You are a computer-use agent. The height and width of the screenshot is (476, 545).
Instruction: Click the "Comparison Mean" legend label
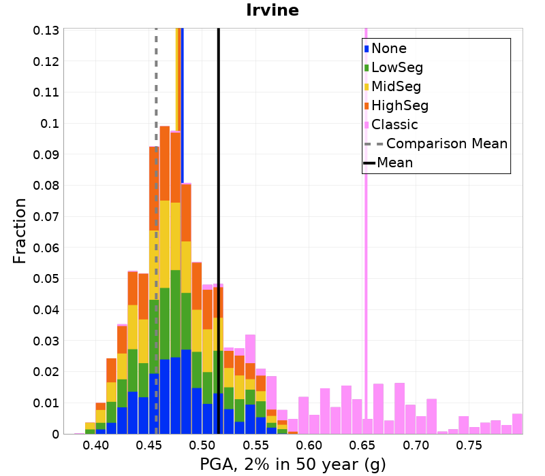click(447, 144)
